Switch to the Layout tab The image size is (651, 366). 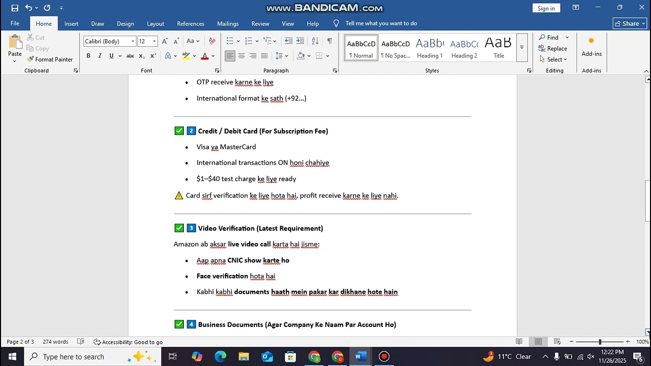pos(155,23)
